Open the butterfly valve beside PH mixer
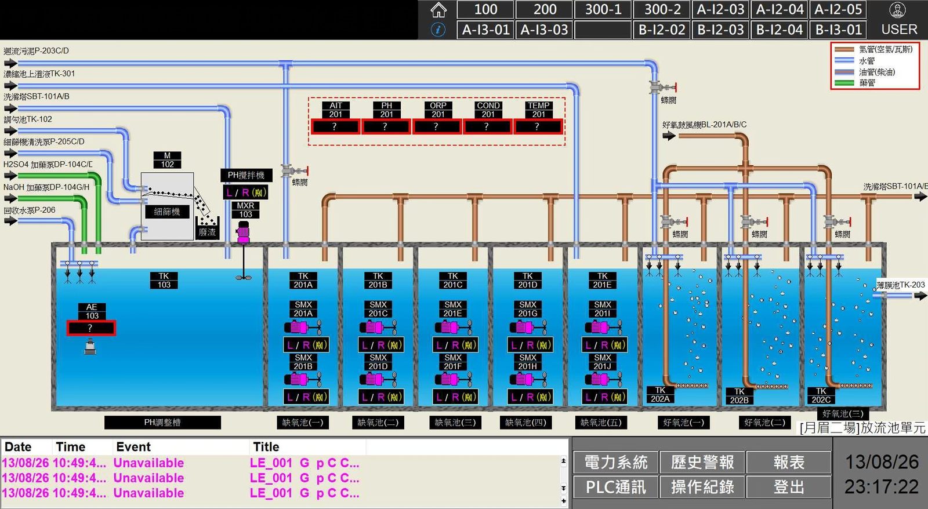The height and width of the screenshot is (509, 928). click(x=295, y=171)
